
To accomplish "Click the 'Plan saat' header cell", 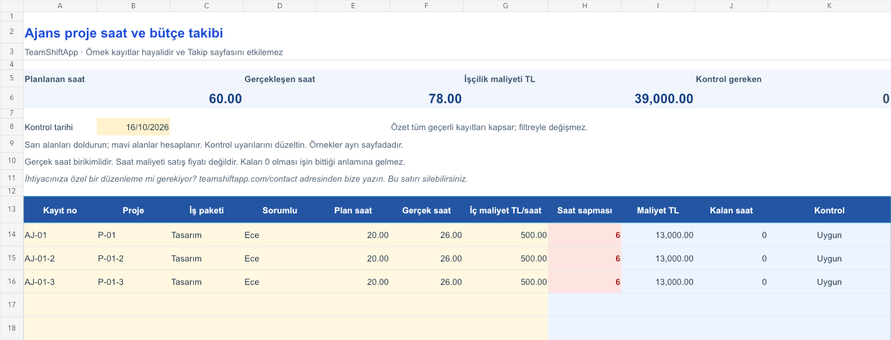I will [x=353, y=210].
